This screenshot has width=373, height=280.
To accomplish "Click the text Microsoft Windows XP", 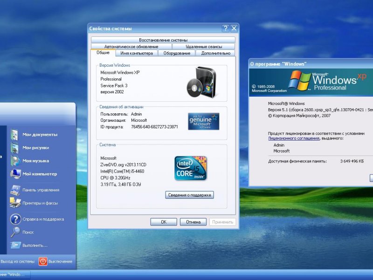I will point(120,72).
